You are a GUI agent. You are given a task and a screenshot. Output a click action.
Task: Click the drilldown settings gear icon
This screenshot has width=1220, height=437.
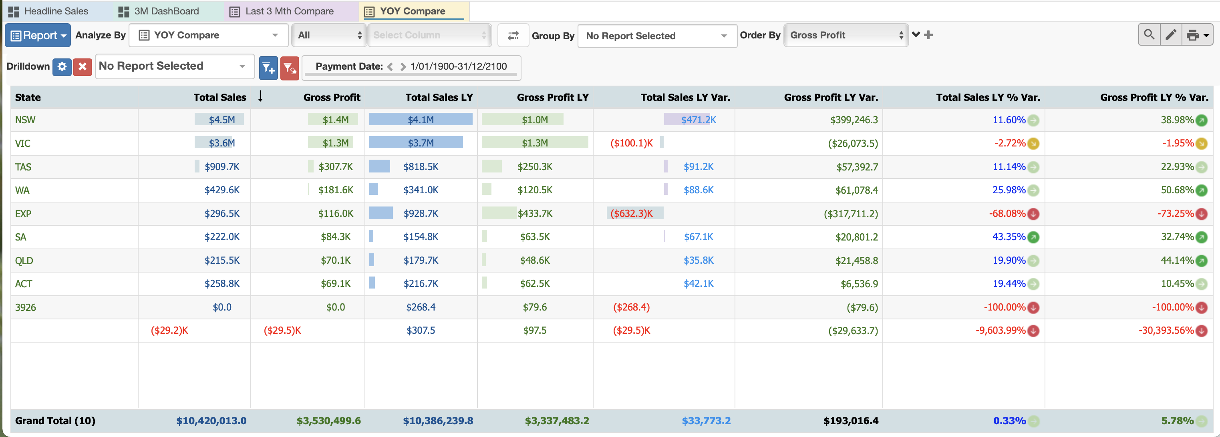62,66
